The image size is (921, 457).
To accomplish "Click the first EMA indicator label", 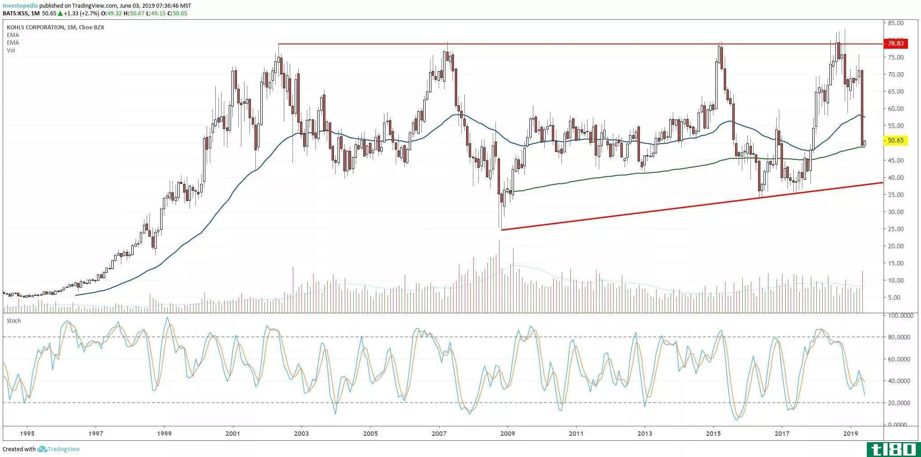I will pyautogui.click(x=13, y=35).
